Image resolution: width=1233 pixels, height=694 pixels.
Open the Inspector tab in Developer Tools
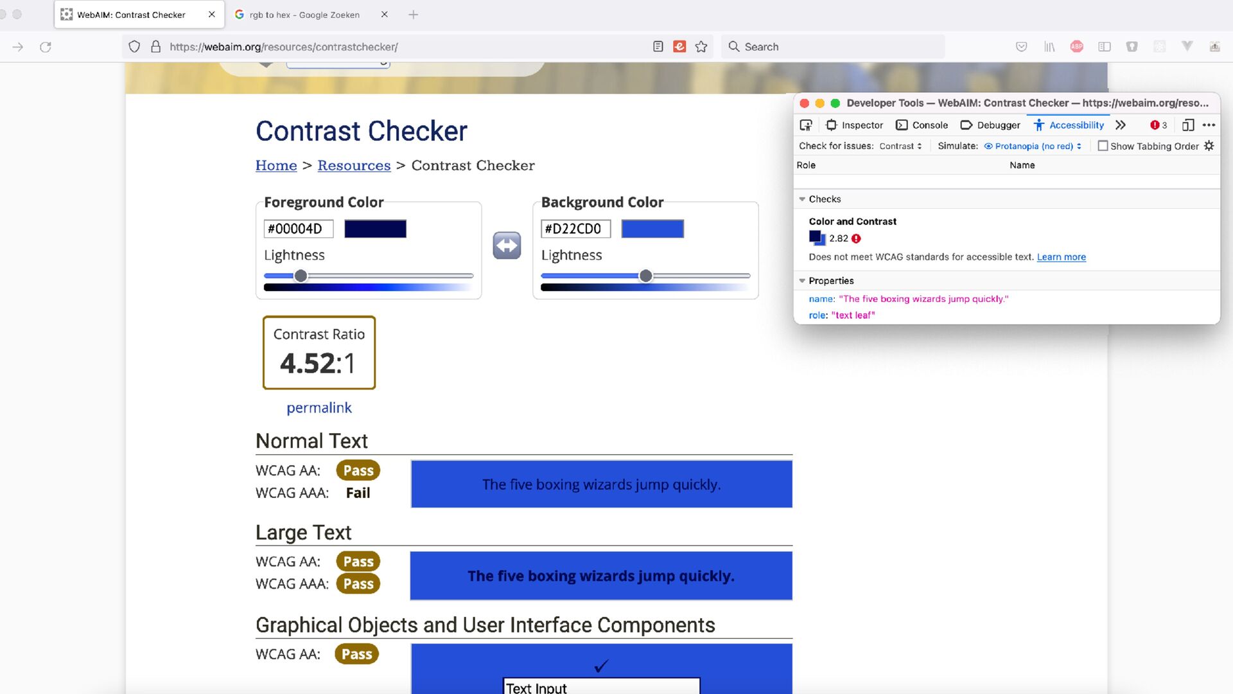coord(854,125)
